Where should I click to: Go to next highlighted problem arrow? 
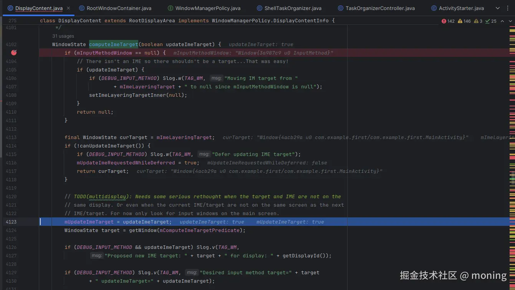[x=511, y=21]
